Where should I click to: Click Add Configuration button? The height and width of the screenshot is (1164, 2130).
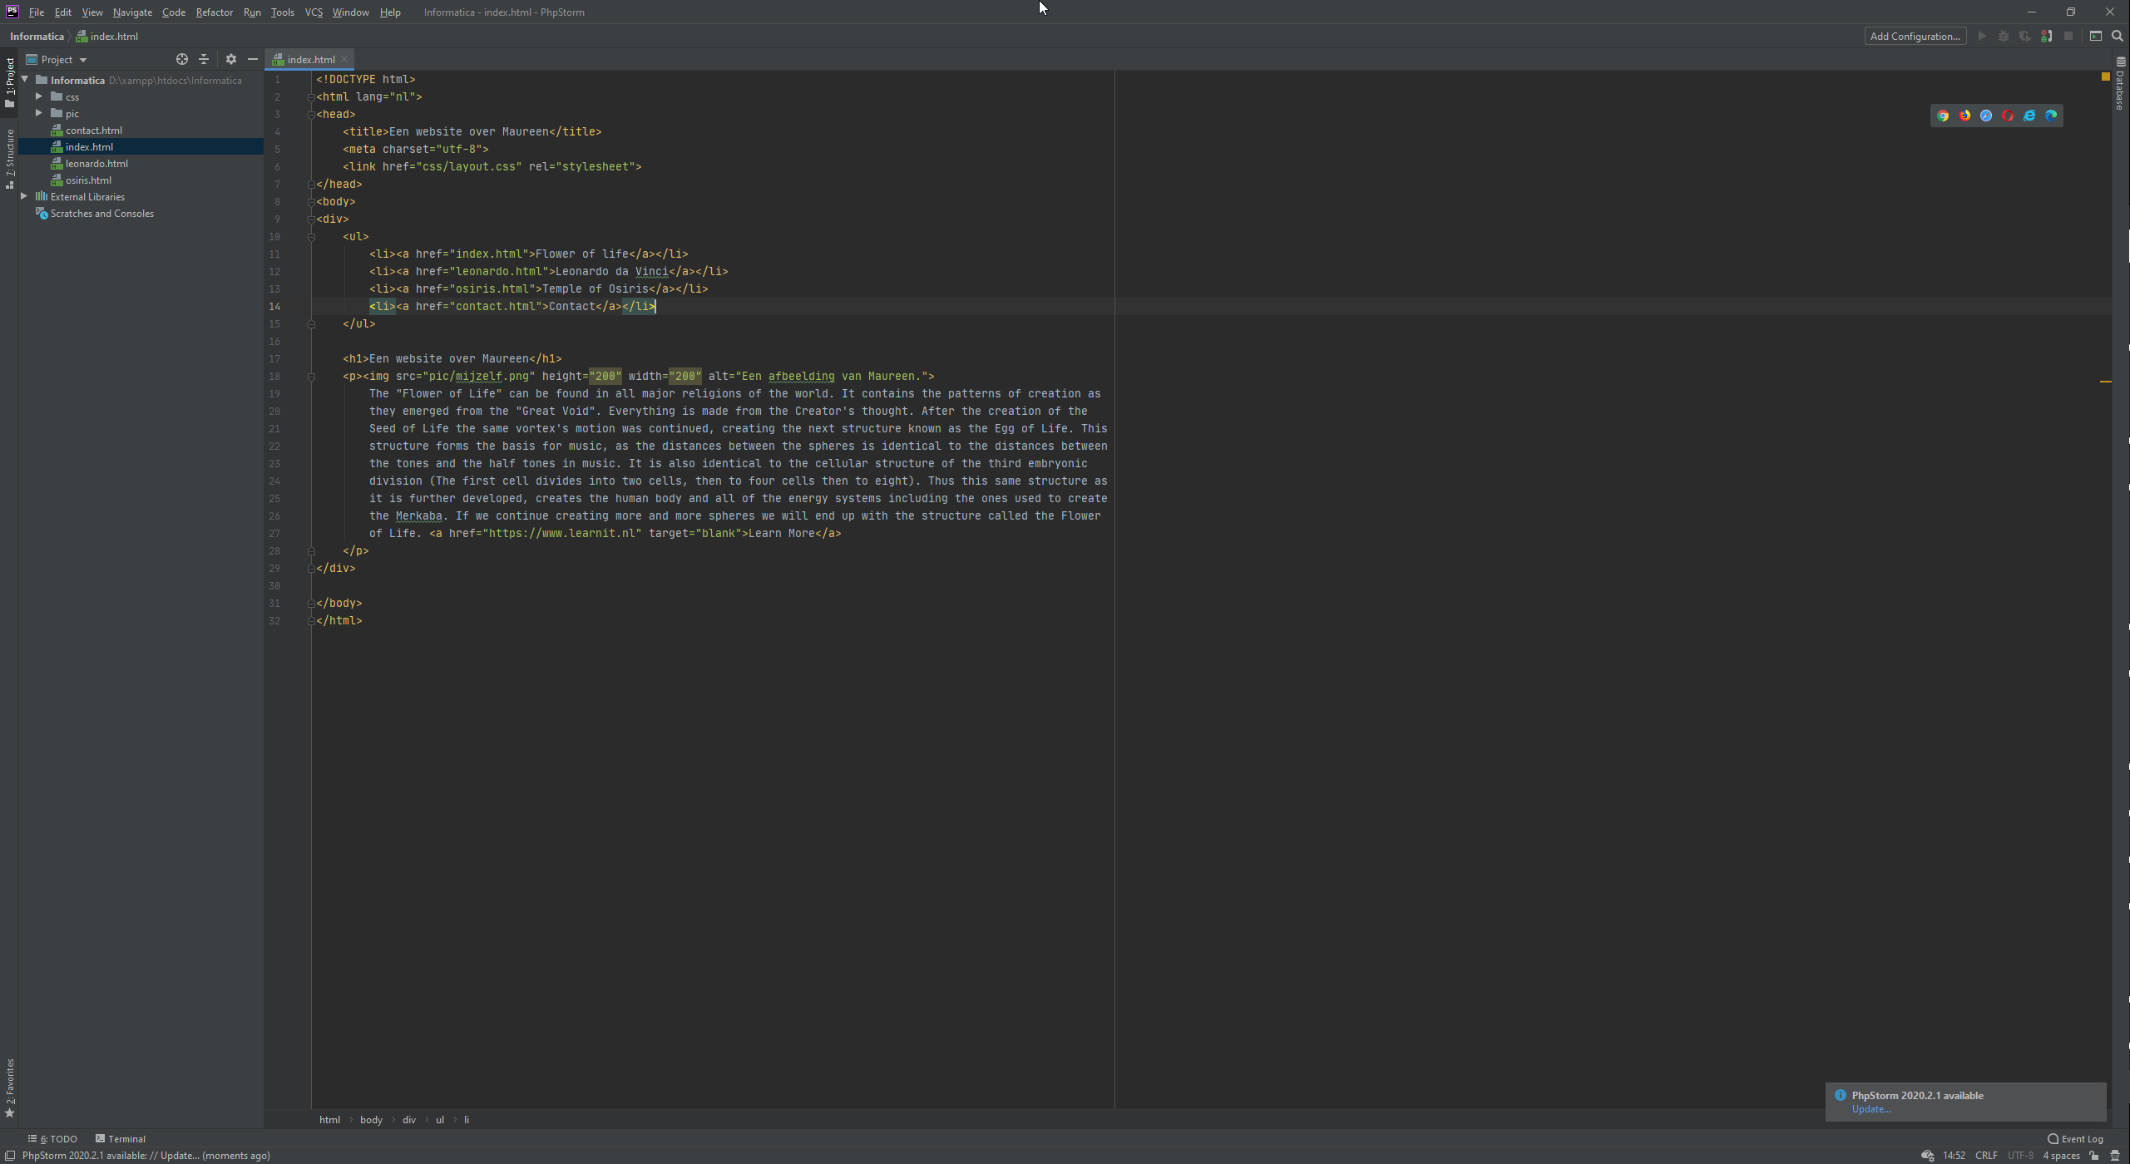(1915, 36)
